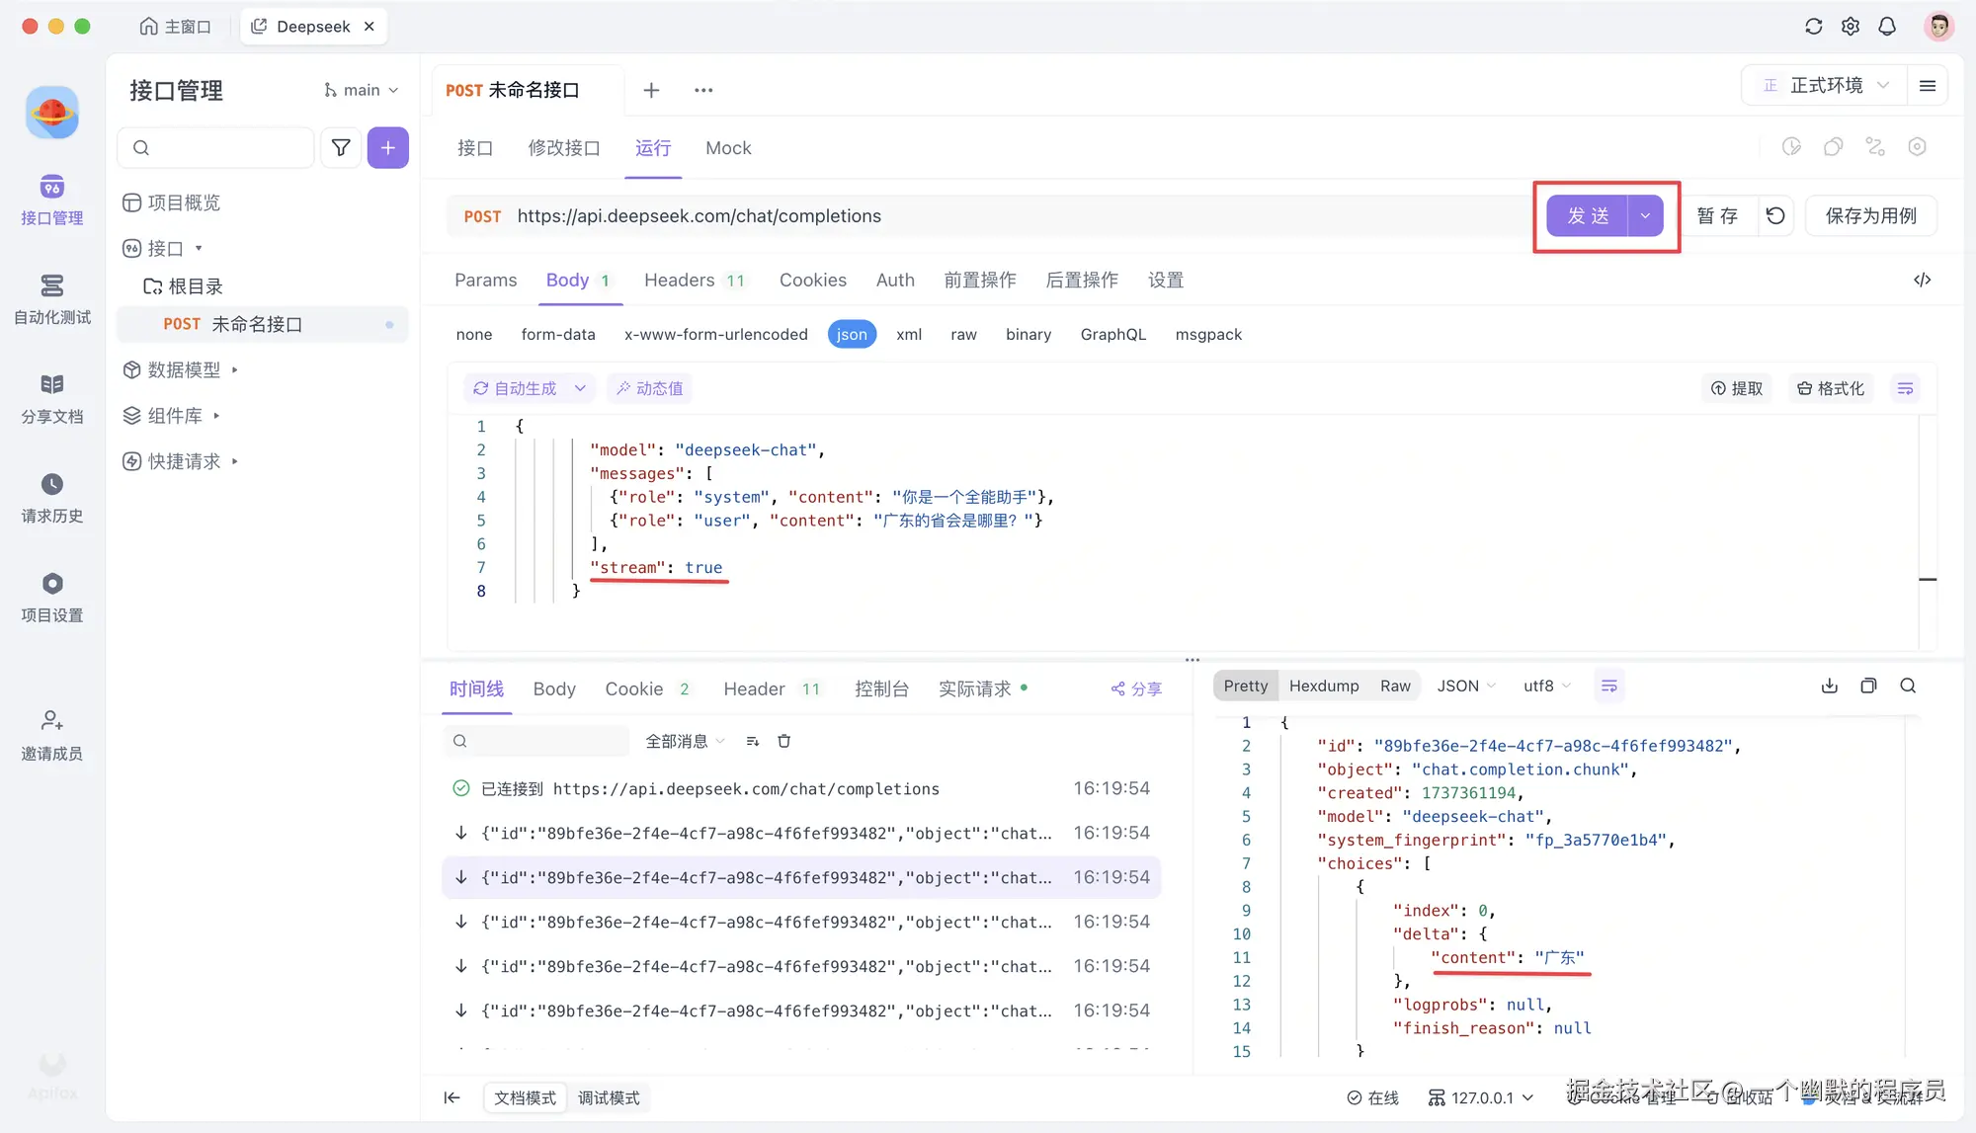
Task: Open the 正式环境 environment dropdown
Action: (x=1827, y=86)
